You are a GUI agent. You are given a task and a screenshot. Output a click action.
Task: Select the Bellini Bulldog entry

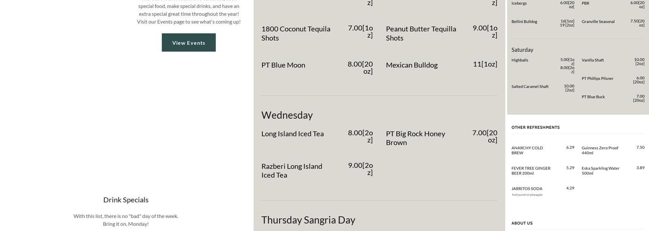[524, 22]
